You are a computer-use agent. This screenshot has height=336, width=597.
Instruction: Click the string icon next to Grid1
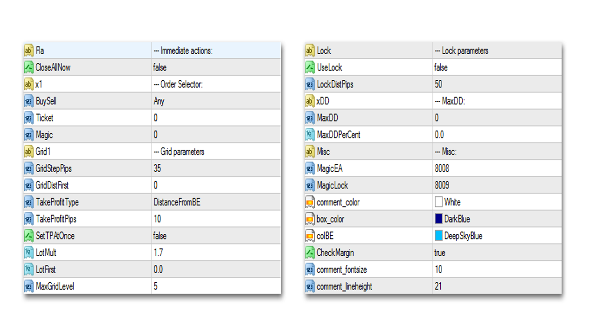tap(29, 152)
